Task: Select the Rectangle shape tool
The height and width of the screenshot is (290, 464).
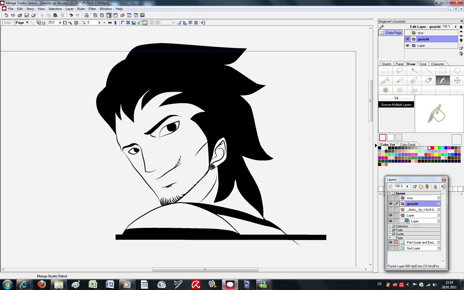Action: [443, 71]
